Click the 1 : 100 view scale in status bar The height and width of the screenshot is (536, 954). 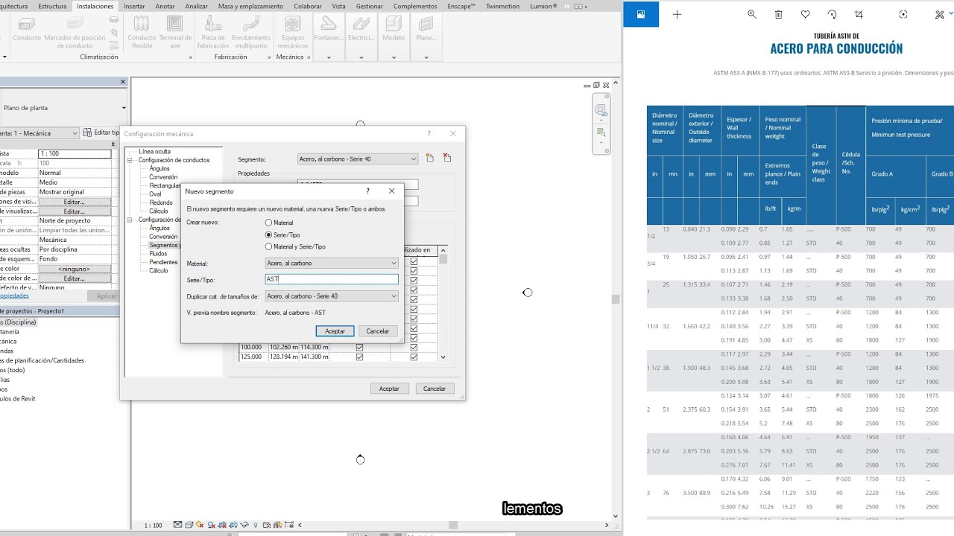(153, 525)
